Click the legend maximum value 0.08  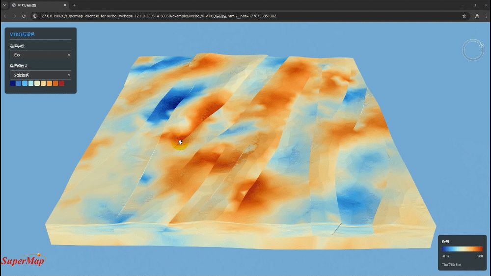(479, 256)
